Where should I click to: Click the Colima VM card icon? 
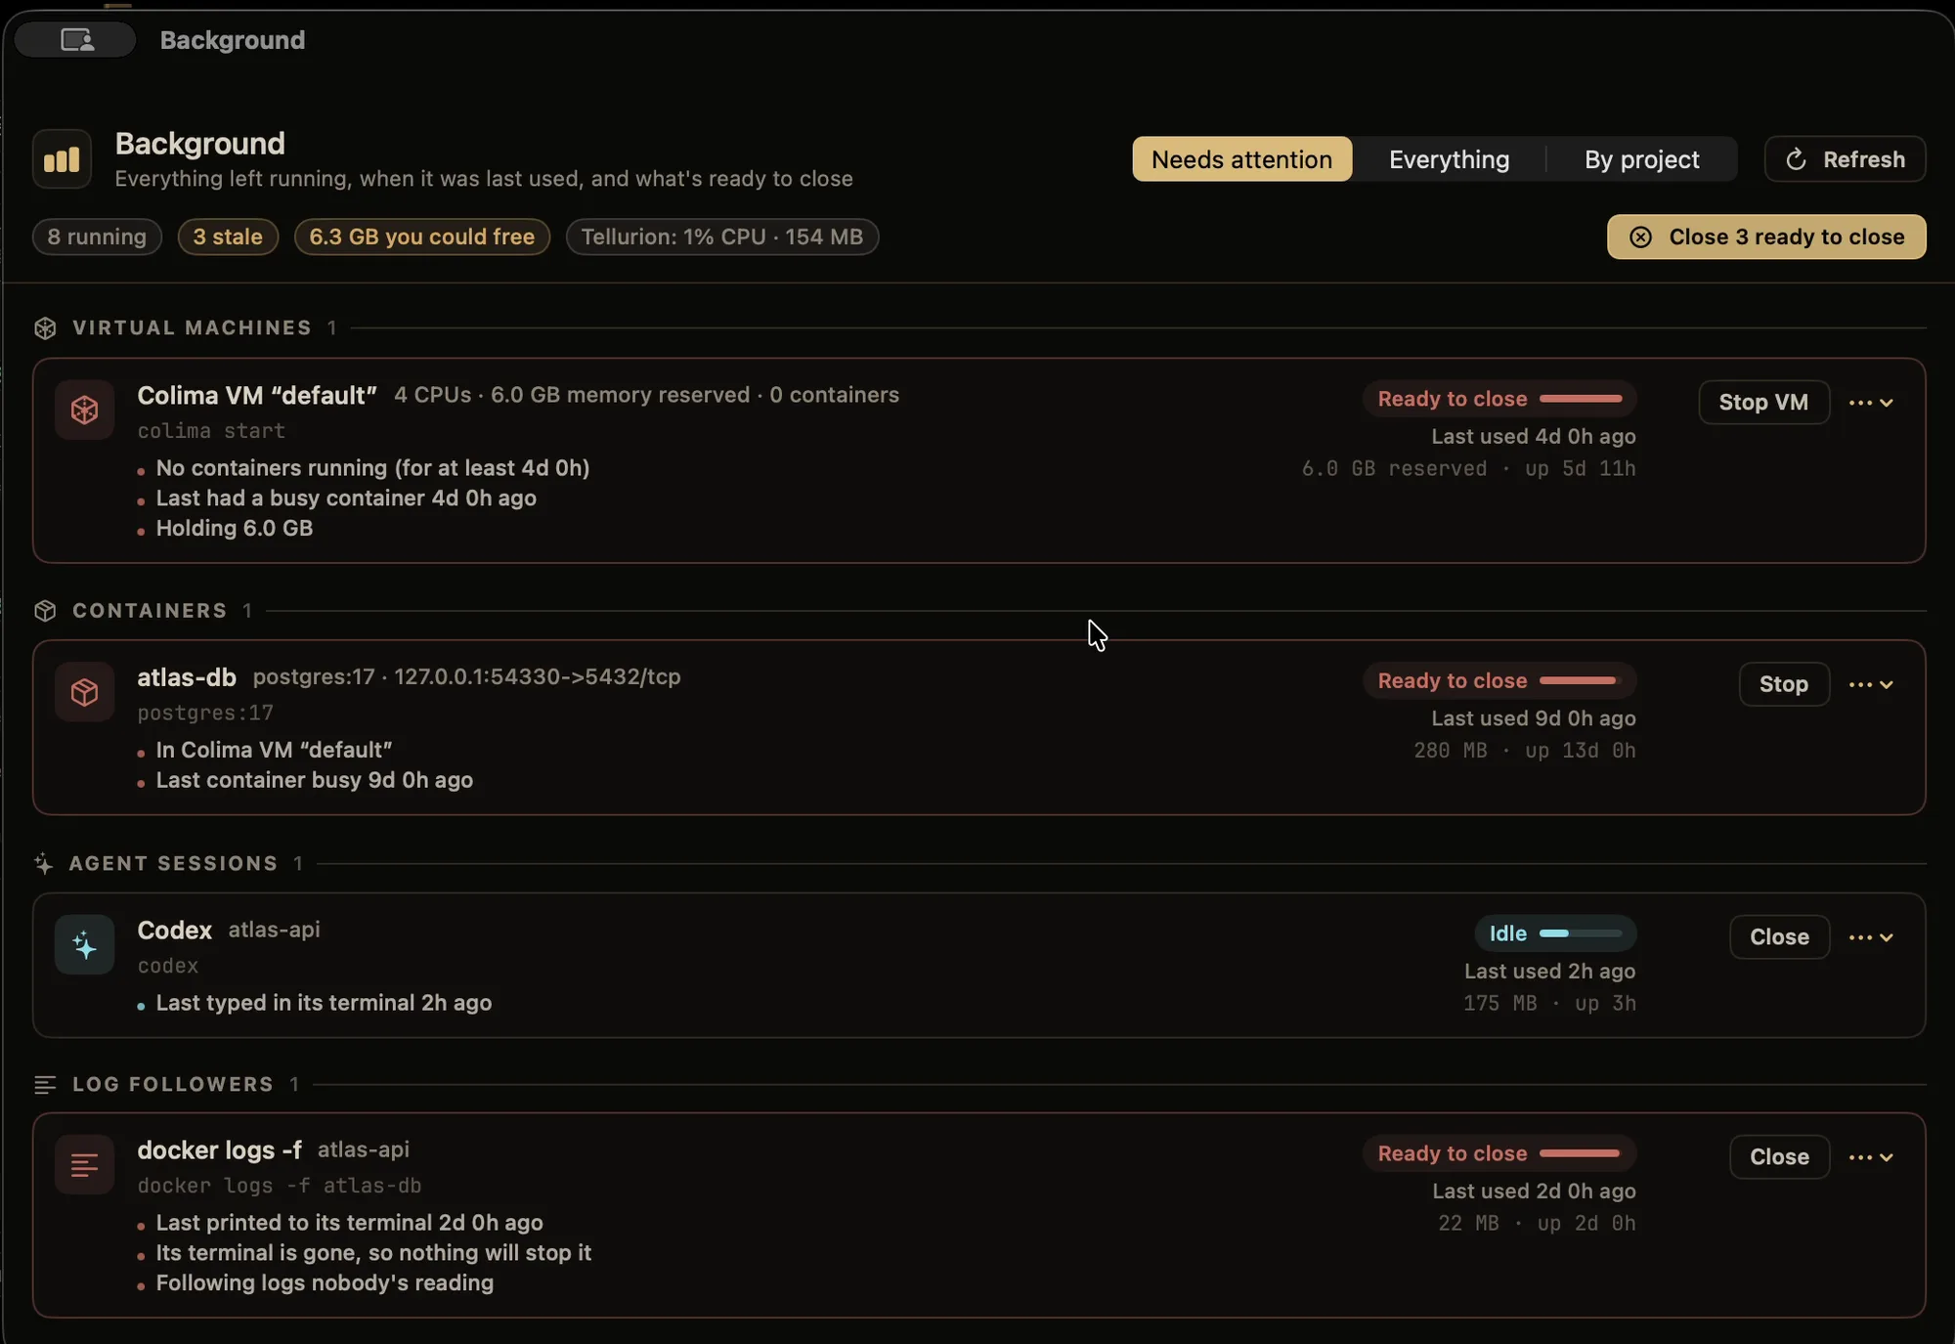click(84, 411)
